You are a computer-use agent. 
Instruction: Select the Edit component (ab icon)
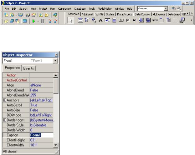pyautogui.click(x=107, y=20)
